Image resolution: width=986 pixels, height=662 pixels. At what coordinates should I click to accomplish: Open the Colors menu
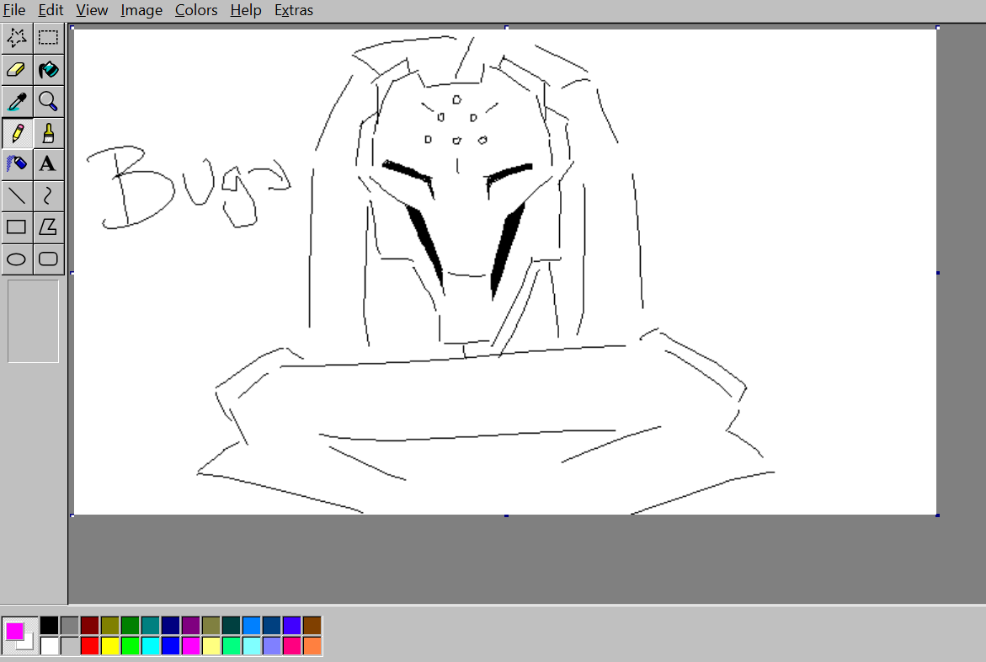click(196, 10)
